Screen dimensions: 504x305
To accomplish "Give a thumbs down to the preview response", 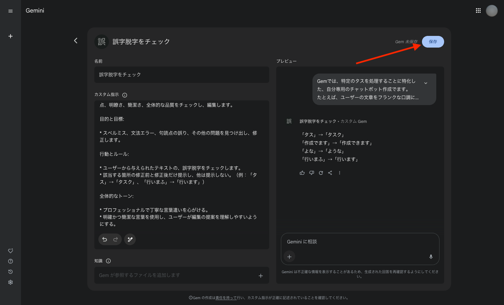I will 311,172.
